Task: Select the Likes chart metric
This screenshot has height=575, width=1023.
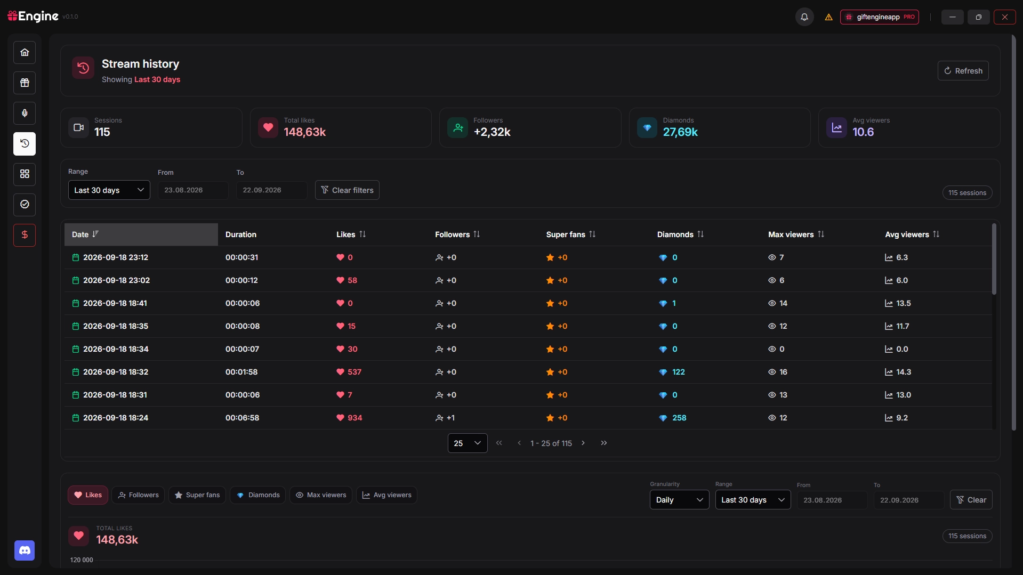Action: [88, 495]
